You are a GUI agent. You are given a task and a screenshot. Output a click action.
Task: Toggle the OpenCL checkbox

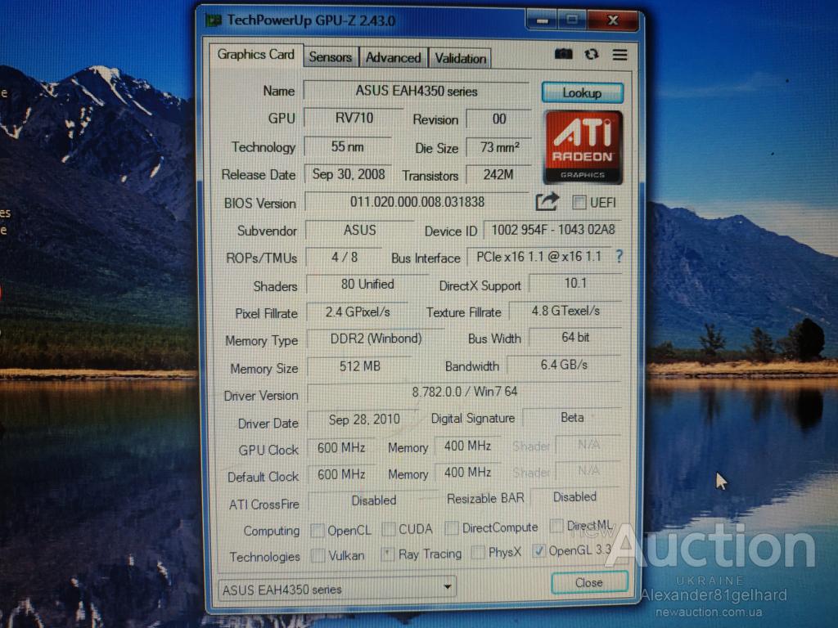point(318,530)
